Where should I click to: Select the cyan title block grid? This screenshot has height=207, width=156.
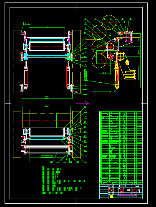click(121, 192)
